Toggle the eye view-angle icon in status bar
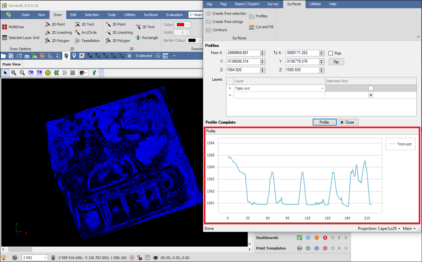 coord(155,258)
